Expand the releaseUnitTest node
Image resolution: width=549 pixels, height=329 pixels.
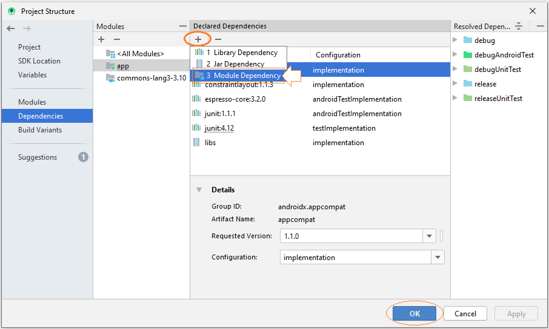pyautogui.click(x=455, y=98)
